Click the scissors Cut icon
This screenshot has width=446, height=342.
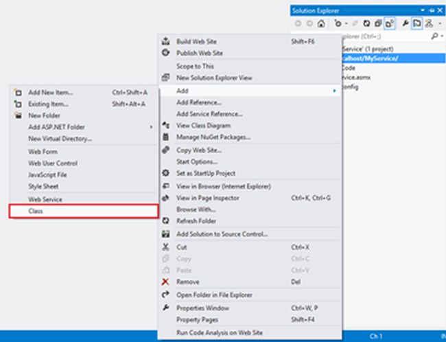[x=165, y=247]
